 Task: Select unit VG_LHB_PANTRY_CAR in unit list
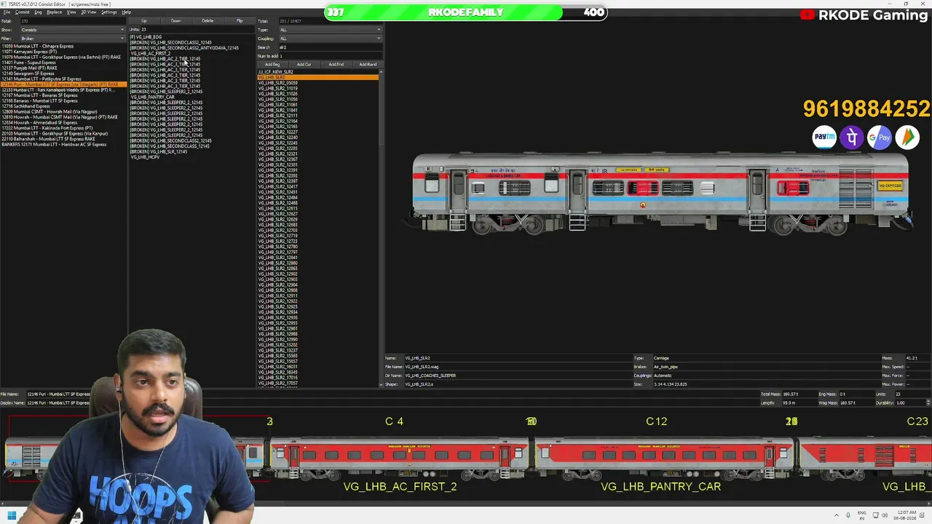[x=153, y=97]
